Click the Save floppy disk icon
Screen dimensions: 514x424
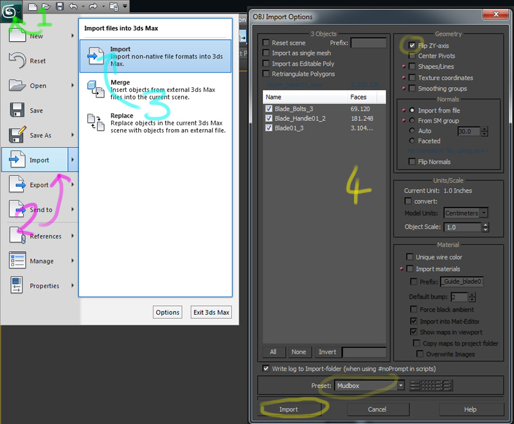(x=17, y=110)
